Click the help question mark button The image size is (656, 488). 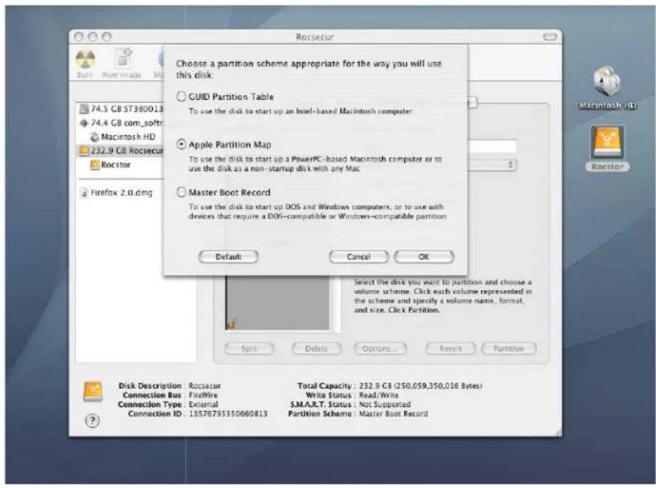(x=93, y=420)
